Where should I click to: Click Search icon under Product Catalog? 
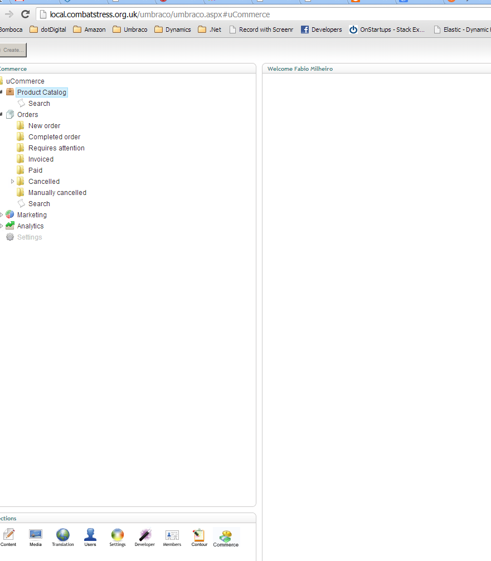click(22, 103)
